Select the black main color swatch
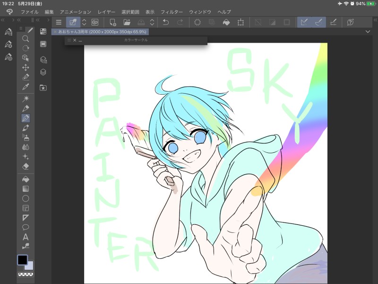The width and height of the screenshot is (378, 284). [x=22, y=260]
